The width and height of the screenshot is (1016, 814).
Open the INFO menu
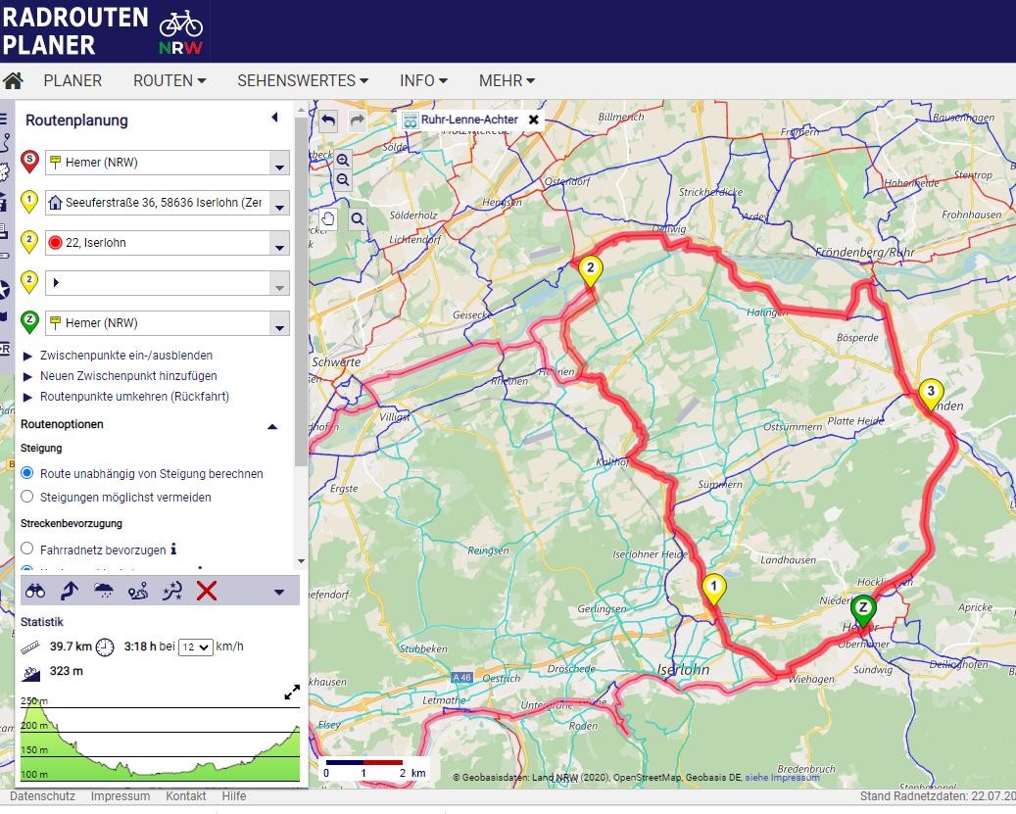coord(424,81)
